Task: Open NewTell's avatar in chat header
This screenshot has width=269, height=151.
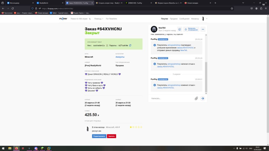Action: point(154,29)
